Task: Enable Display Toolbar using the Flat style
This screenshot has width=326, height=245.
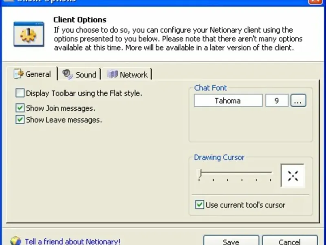Action: [20, 93]
